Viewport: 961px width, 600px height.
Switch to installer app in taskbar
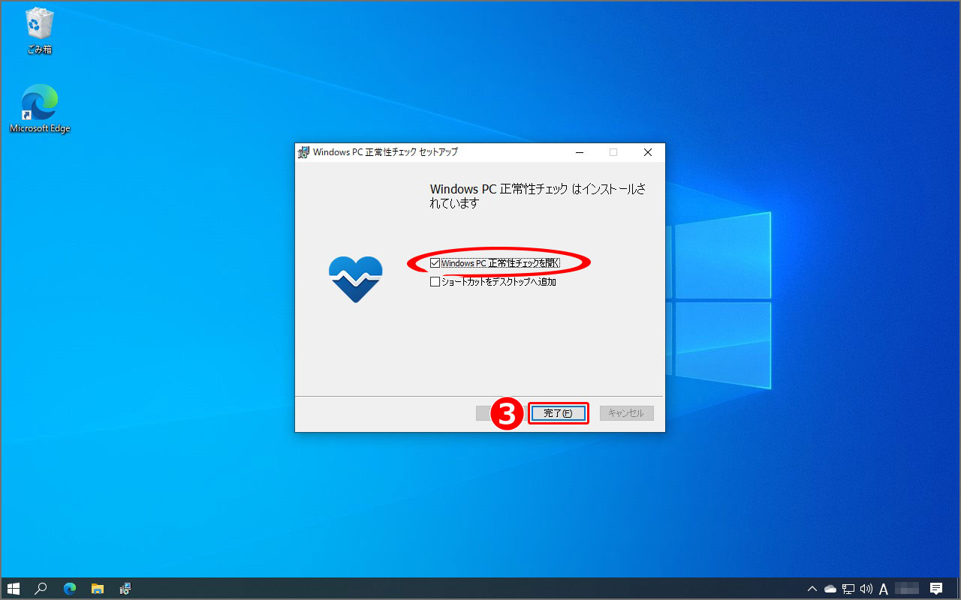(125, 589)
